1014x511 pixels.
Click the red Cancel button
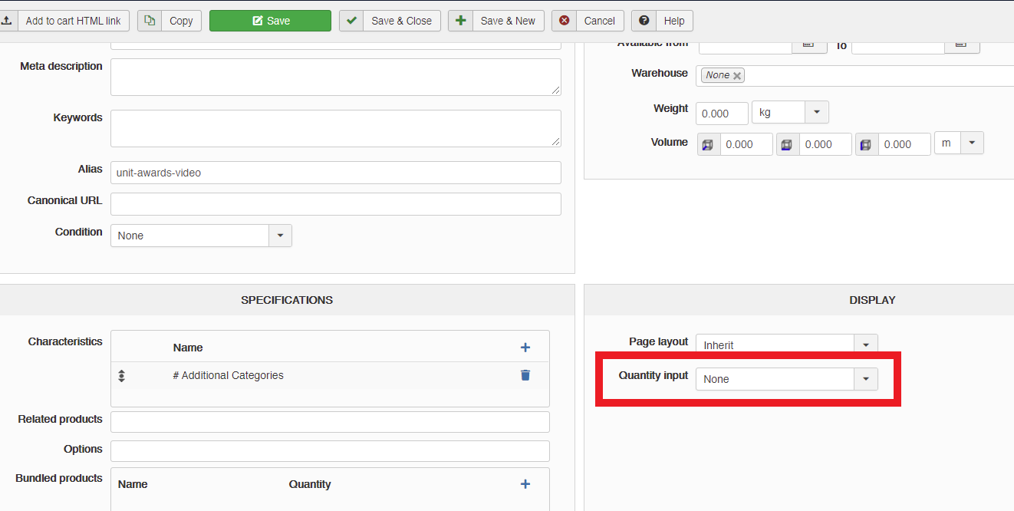tap(588, 21)
